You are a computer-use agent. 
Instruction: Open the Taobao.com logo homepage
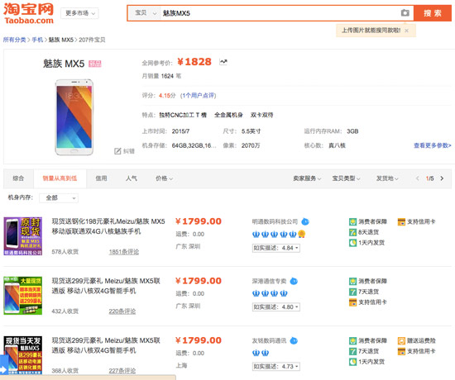tap(28, 13)
